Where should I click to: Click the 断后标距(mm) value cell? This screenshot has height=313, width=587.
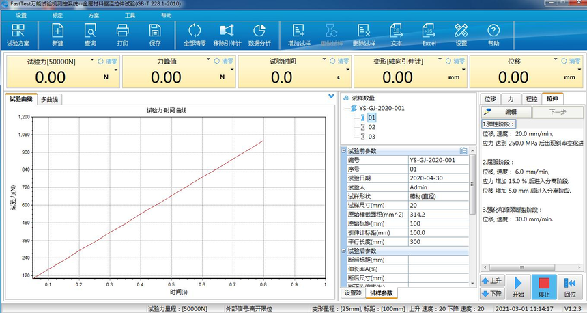point(438,260)
